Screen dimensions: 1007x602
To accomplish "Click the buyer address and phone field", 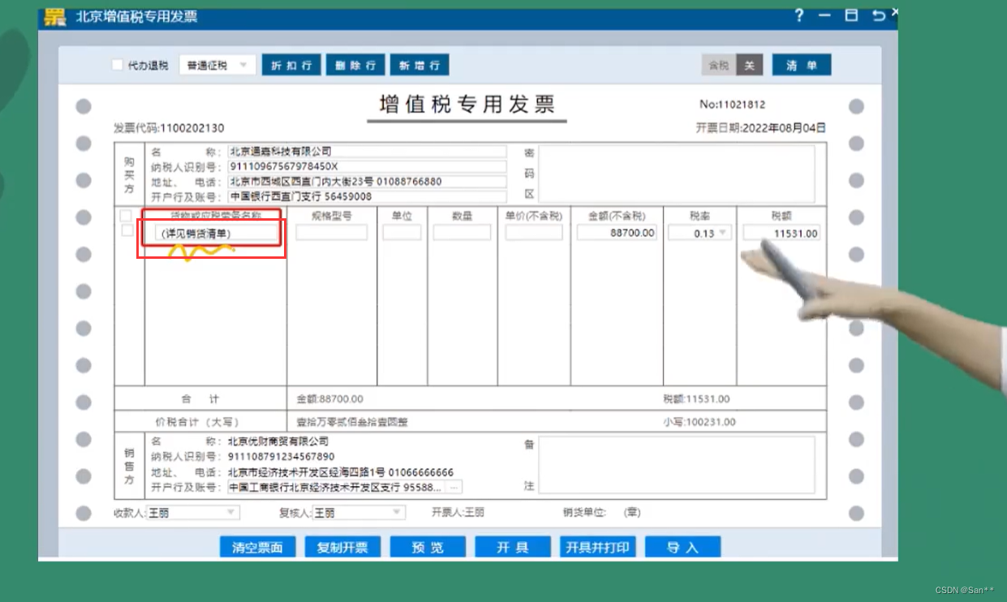I will [x=367, y=182].
